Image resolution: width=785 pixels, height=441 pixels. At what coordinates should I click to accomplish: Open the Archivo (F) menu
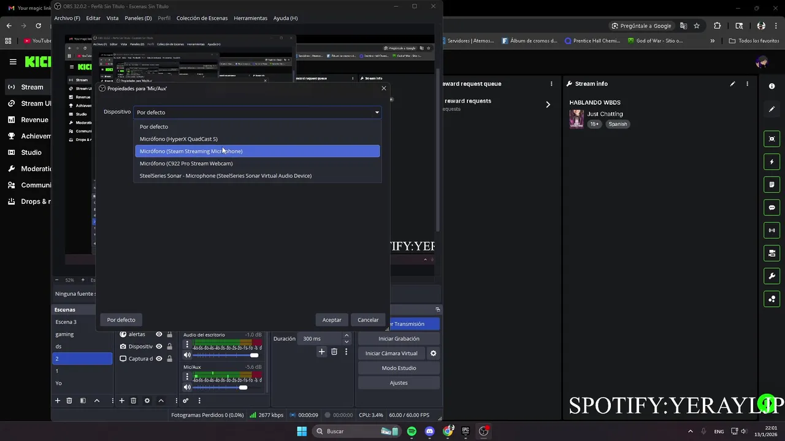tap(67, 18)
